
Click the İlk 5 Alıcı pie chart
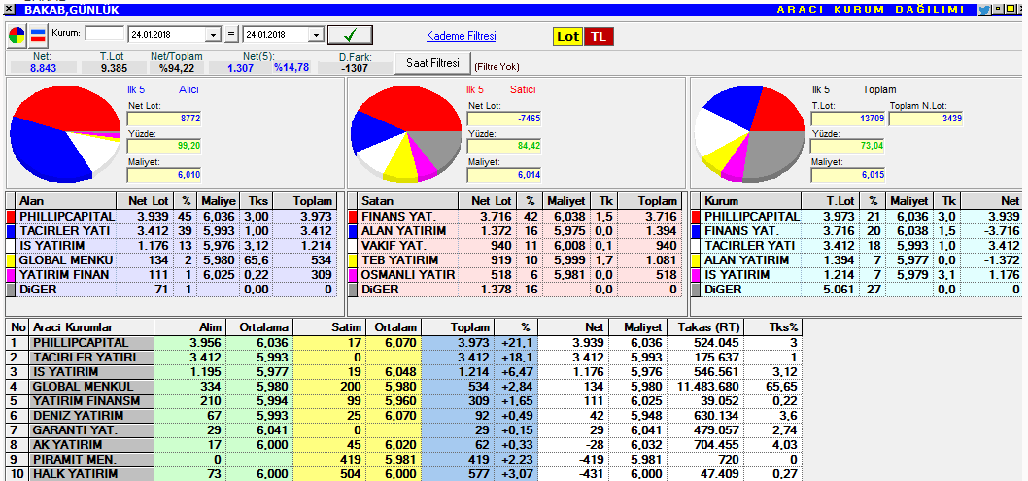65,133
